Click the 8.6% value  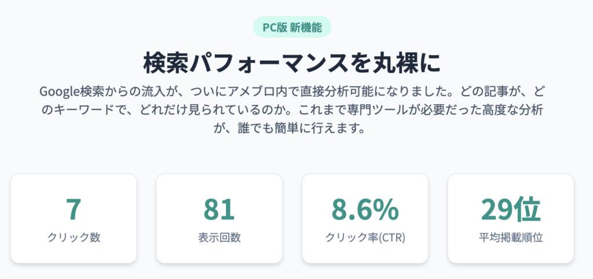[x=365, y=210]
